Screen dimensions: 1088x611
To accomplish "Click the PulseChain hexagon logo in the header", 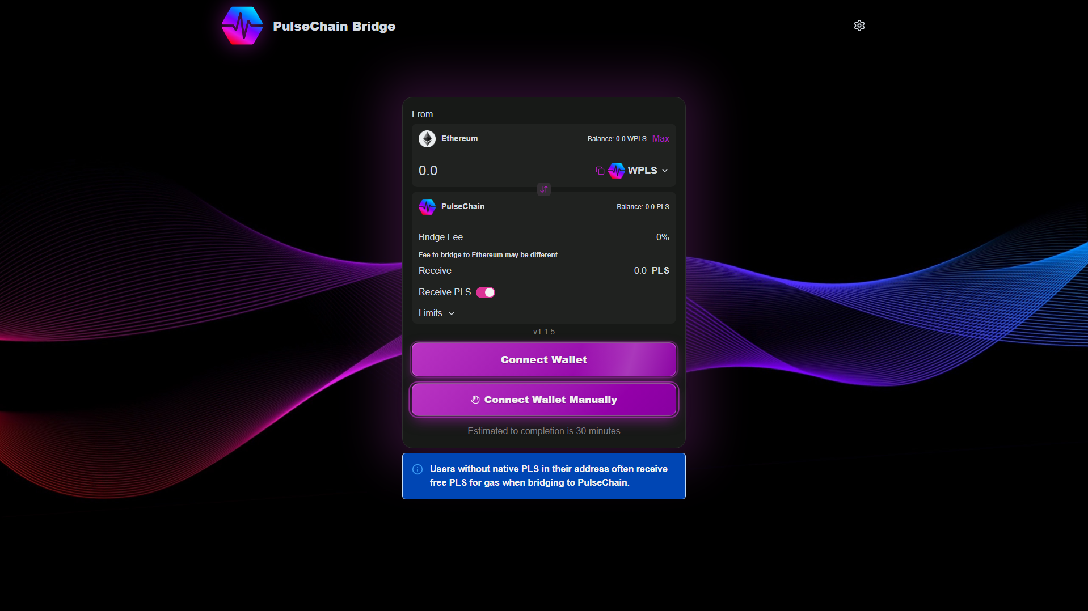I will click(242, 26).
